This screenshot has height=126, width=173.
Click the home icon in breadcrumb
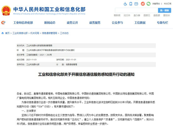point(3,33)
